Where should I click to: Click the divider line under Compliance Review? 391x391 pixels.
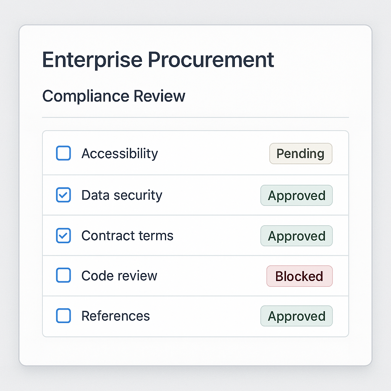point(195,117)
